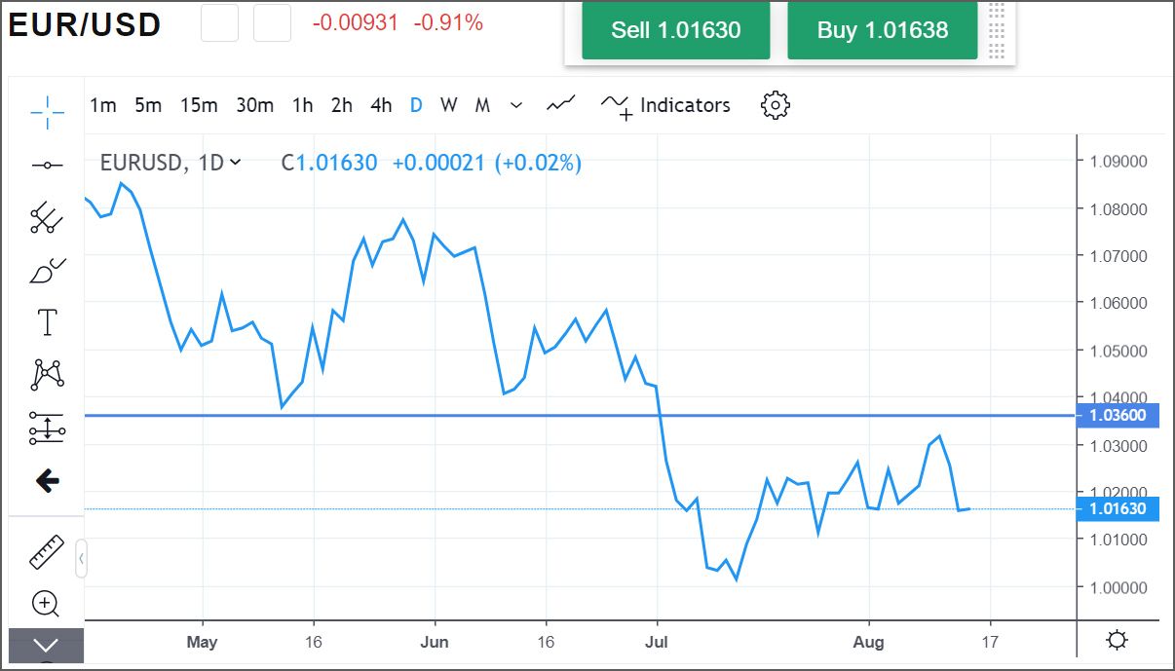
Task: Click the zoom in magnifier tool
Action: [46, 604]
